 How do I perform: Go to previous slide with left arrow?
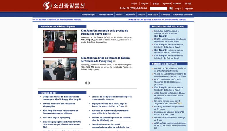click(86, 83)
